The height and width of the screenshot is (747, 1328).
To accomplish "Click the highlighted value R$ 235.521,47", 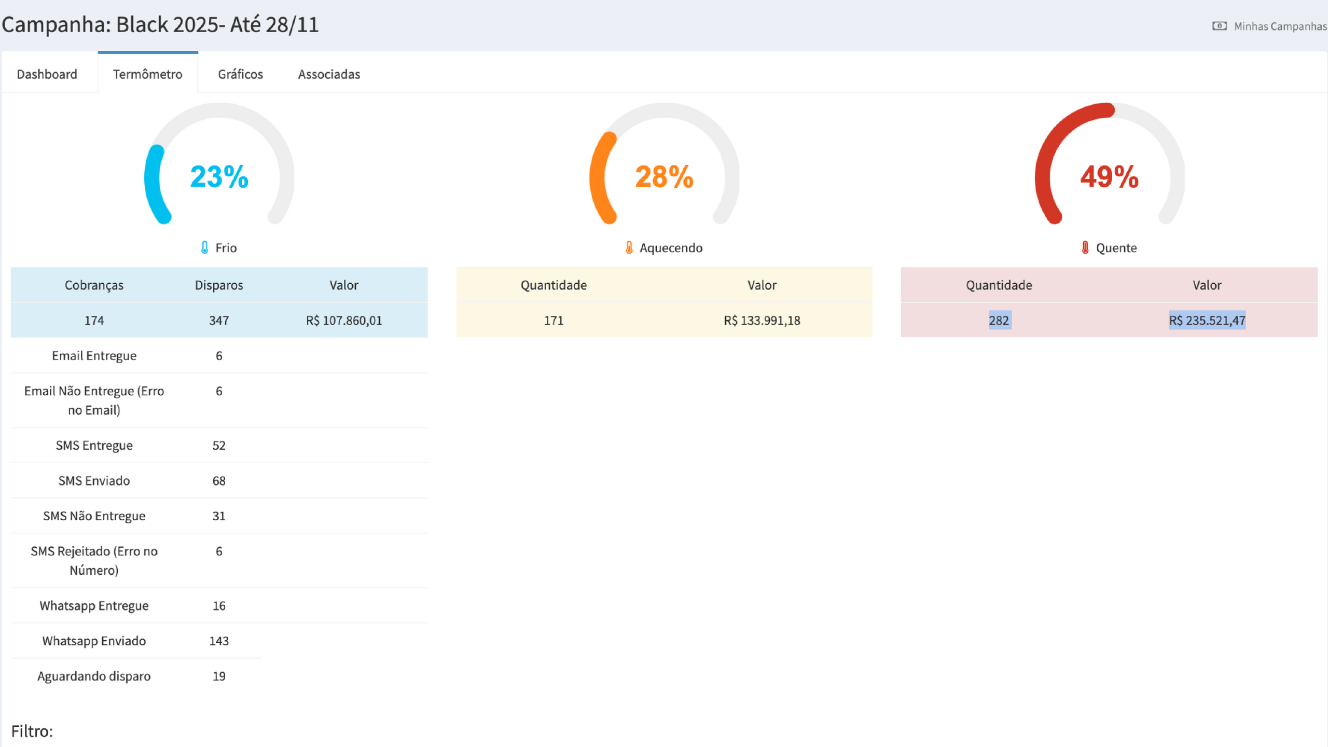I will click(1207, 321).
